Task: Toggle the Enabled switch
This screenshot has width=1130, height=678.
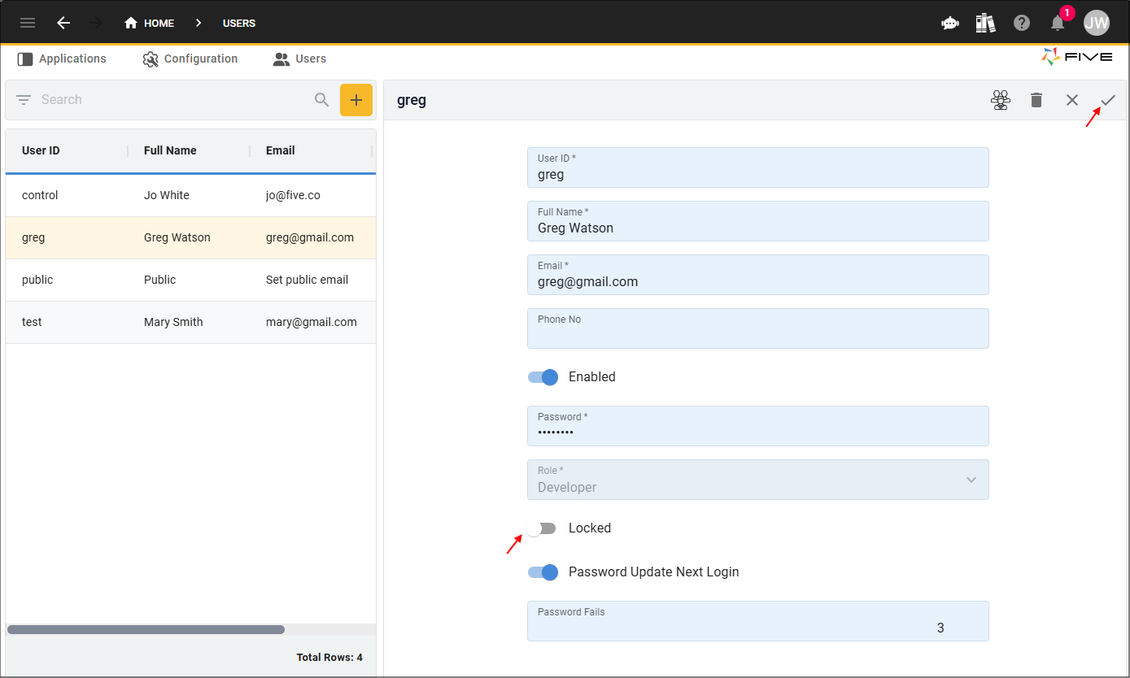Action: [x=543, y=376]
